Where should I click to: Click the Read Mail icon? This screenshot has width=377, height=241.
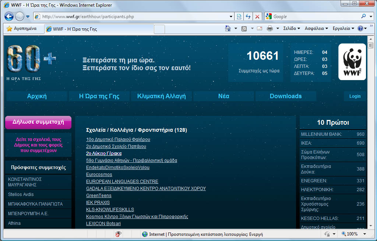coord(260,28)
